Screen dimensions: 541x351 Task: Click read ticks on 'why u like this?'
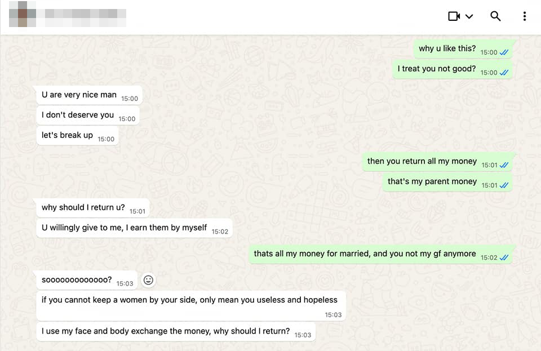pos(504,52)
